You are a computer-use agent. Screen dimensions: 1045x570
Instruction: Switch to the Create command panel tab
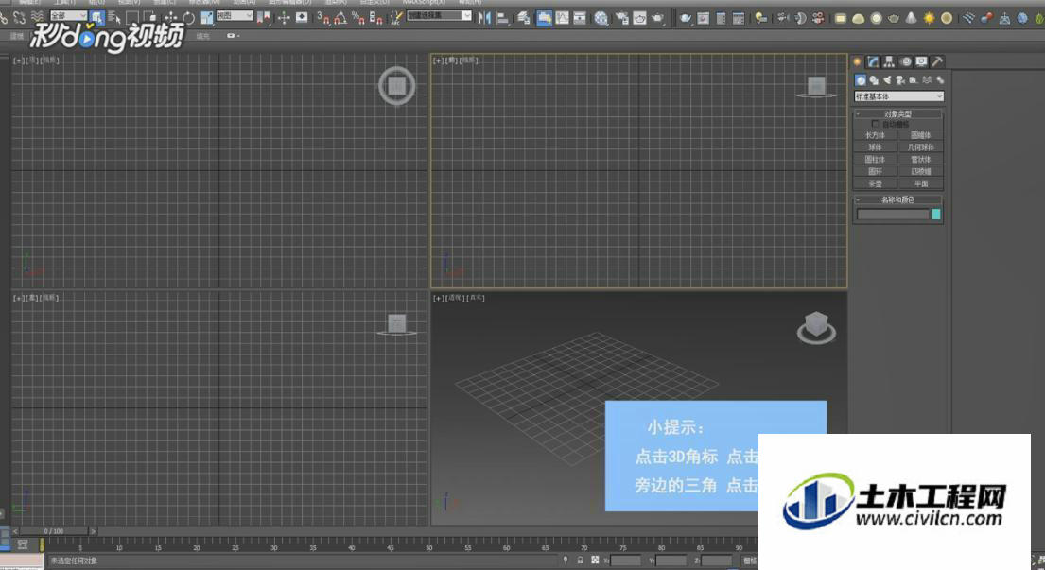point(858,61)
